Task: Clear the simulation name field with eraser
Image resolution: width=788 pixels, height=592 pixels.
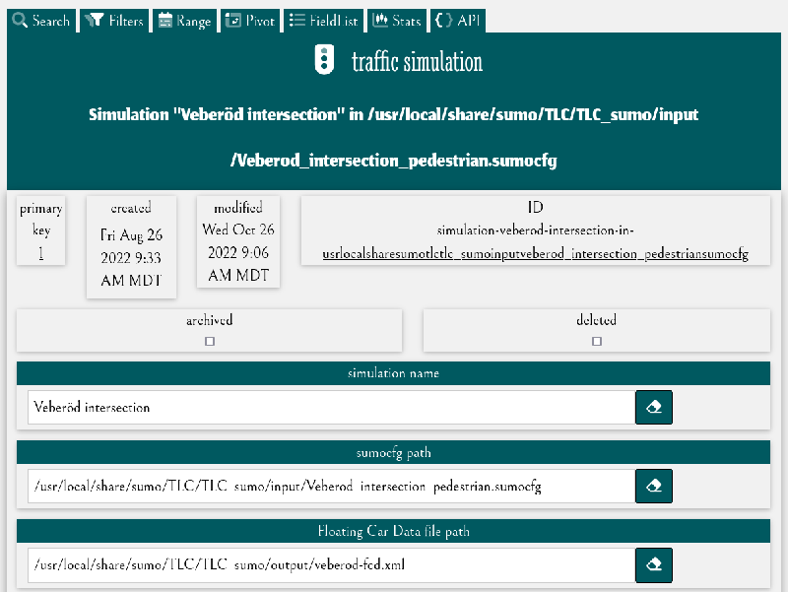Action: click(654, 407)
